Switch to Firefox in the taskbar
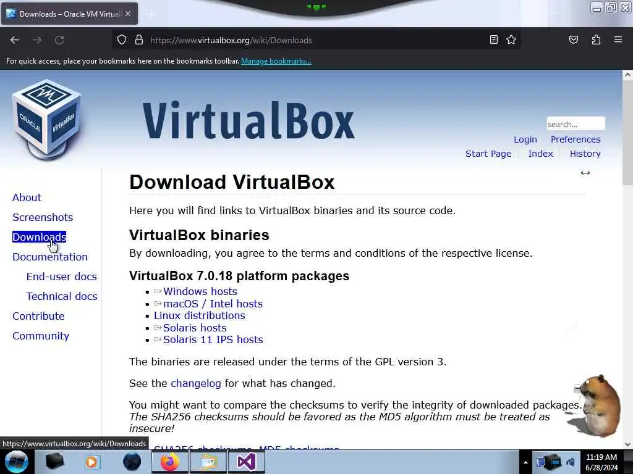The width and height of the screenshot is (633, 474). [x=170, y=462]
